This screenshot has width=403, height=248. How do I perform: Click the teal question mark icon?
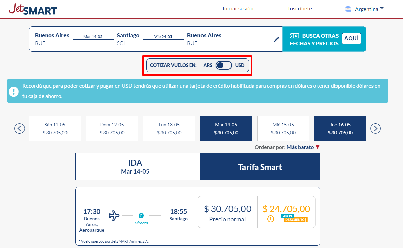click(141, 215)
